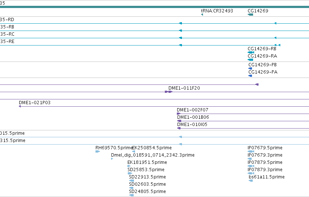Select the tRNA:CR32493 gene glyph

[202, 15]
